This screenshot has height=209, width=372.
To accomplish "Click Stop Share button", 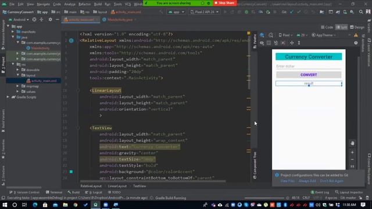I will click(224, 3).
